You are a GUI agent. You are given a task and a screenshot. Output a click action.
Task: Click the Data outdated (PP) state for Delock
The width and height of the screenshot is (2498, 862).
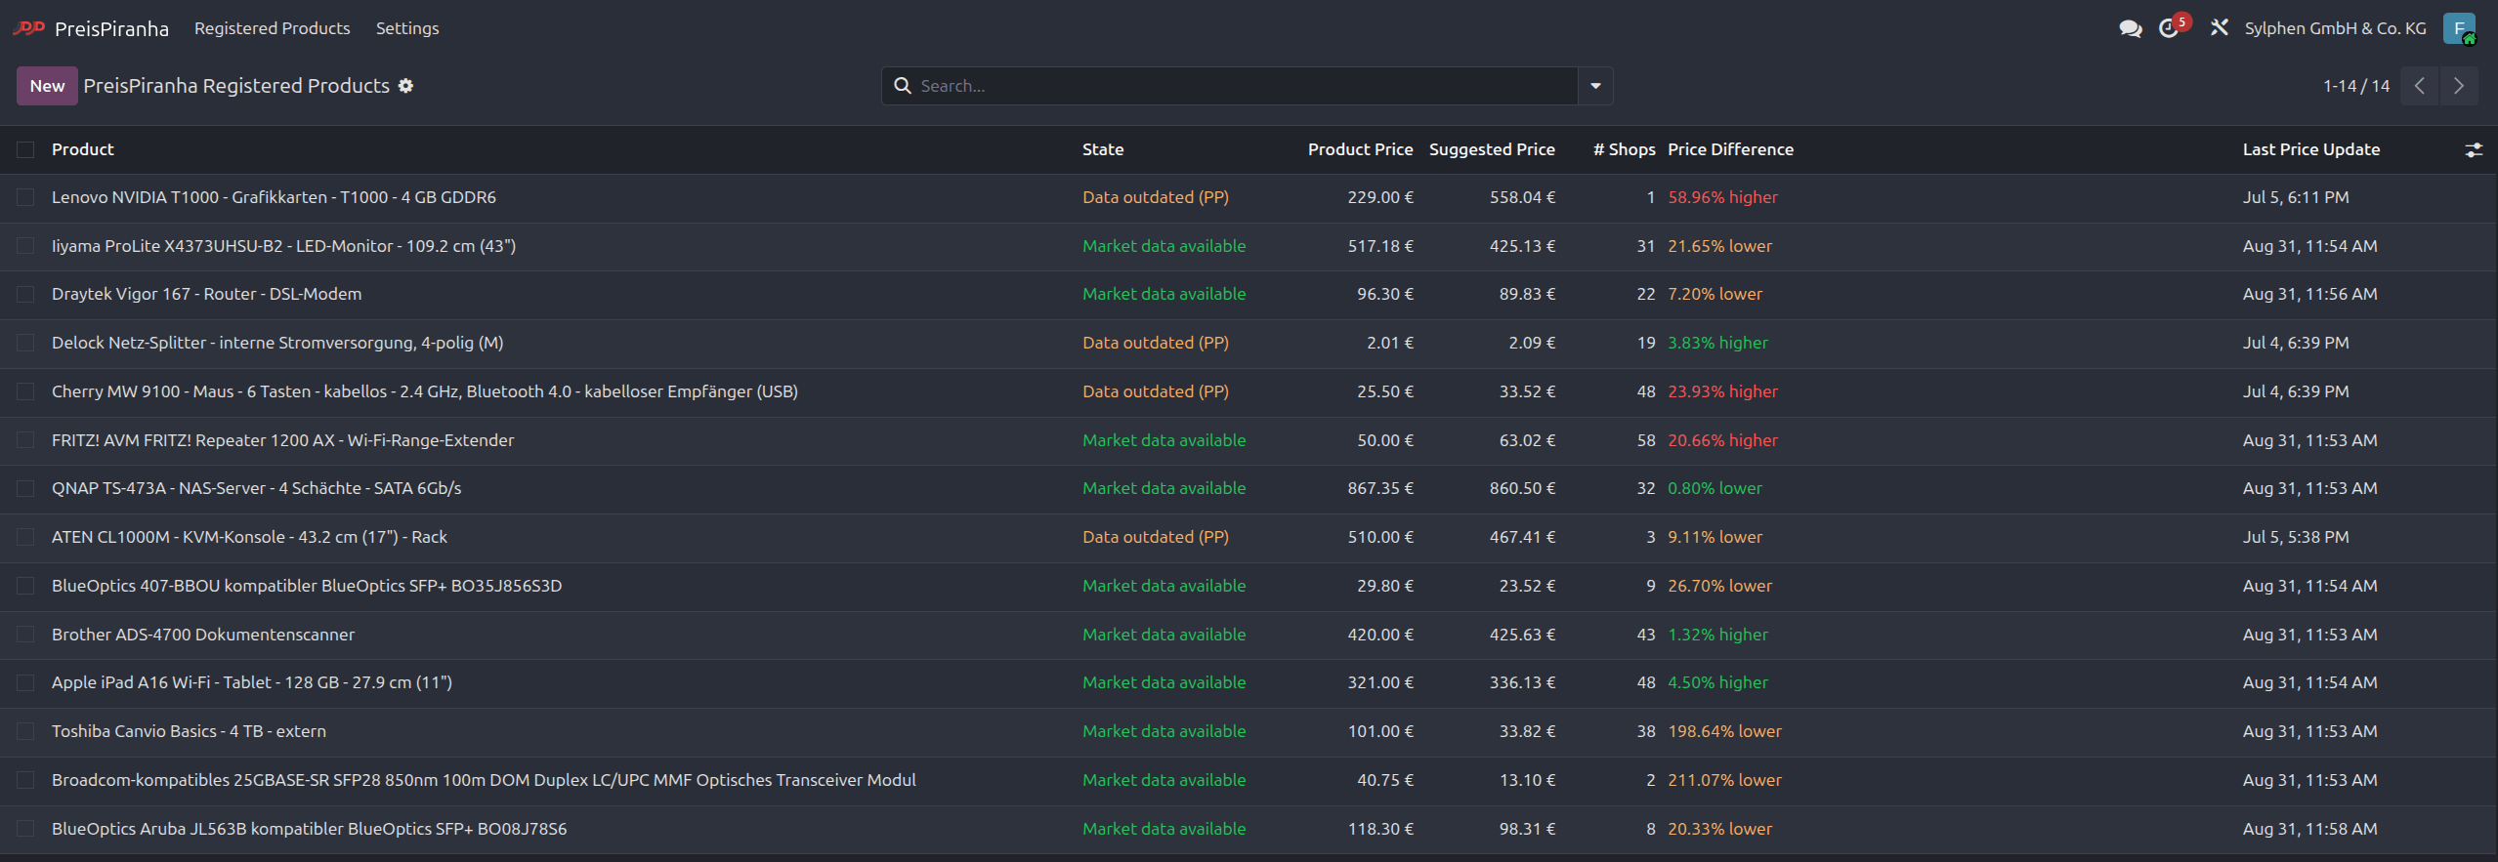[1156, 343]
